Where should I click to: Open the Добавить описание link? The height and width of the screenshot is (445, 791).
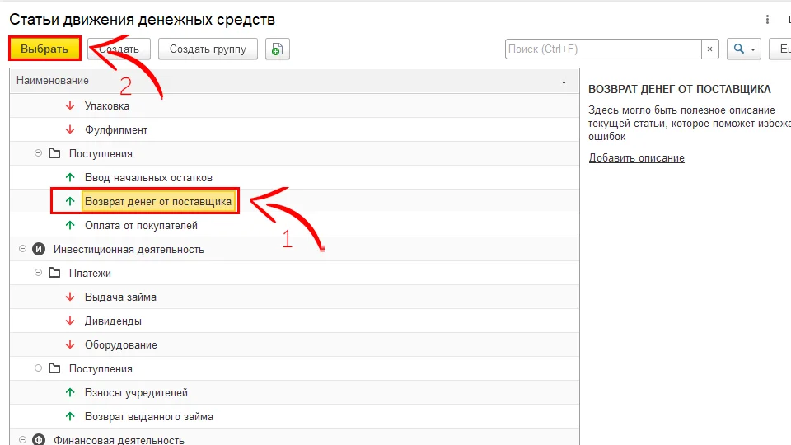click(x=636, y=158)
